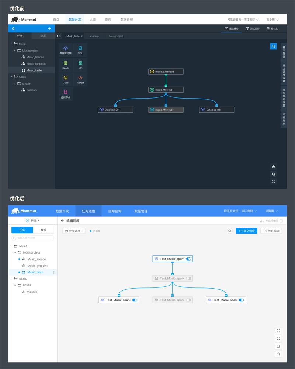Click the plus icon in the dark sidebar header

[x=49, y=29]
